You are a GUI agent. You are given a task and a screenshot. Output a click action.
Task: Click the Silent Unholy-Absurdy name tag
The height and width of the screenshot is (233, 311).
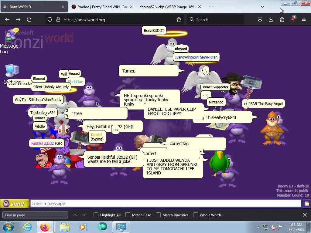click(51, 87)
